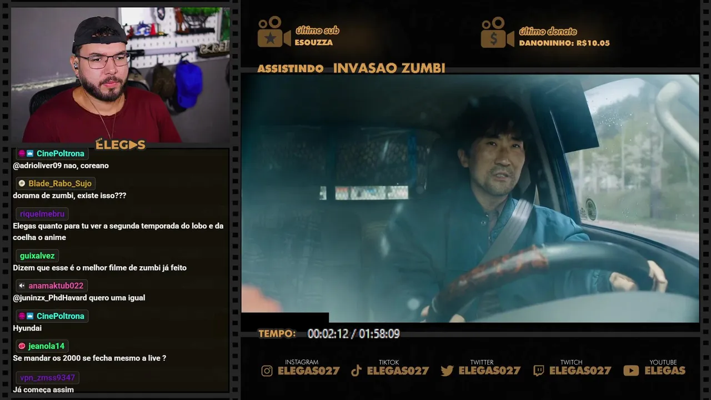Click the message "dorama de zumbi, existe isso???"
711x400 pixels.
(x=69, y=196)
